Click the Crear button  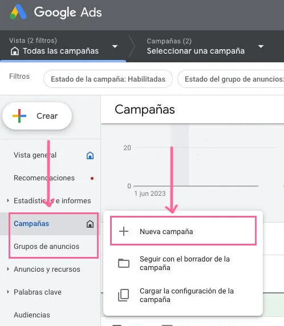coord(37,116)
